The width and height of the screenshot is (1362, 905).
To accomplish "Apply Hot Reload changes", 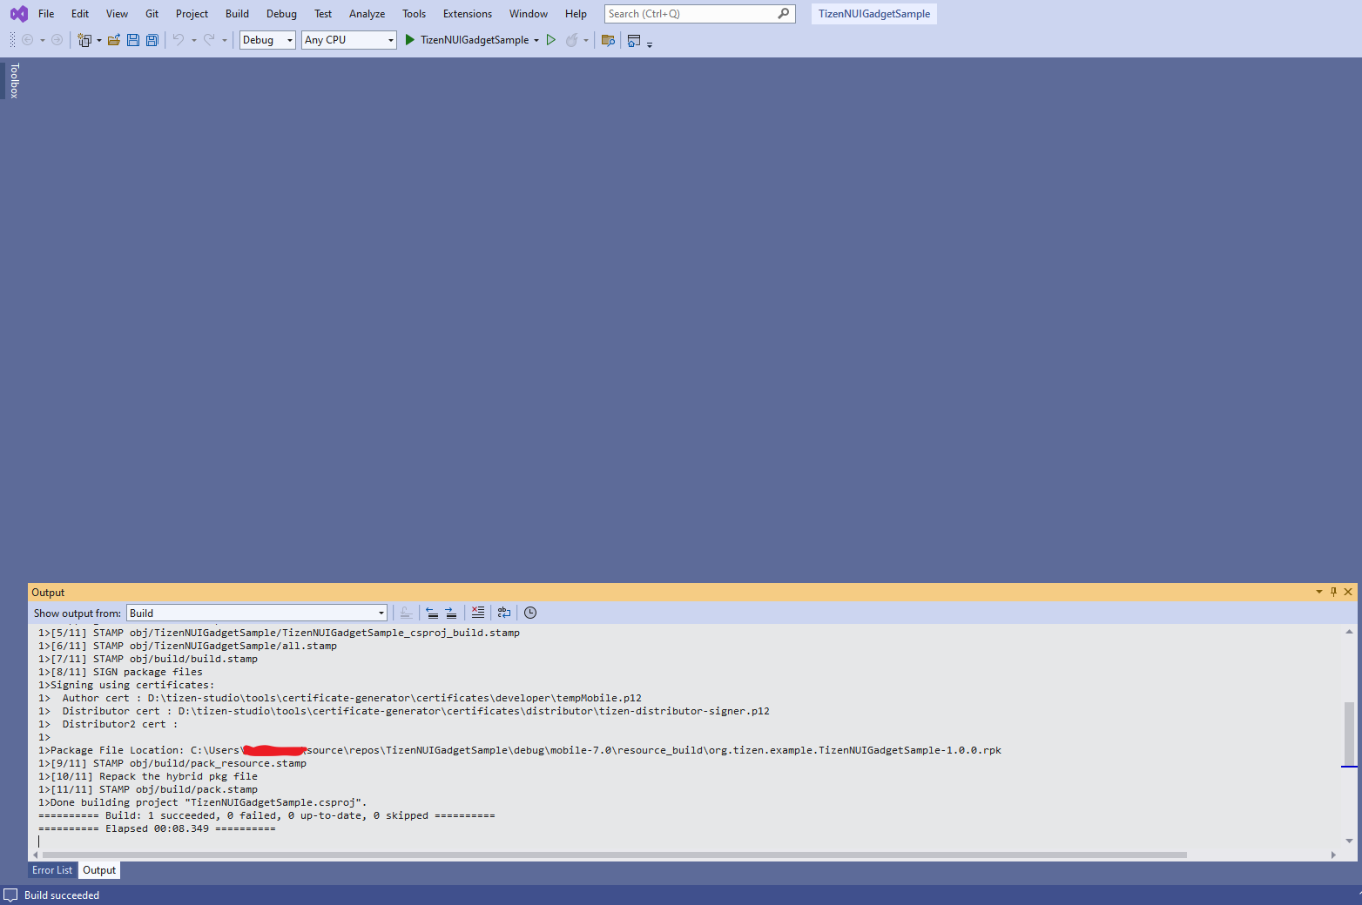I will coord(570,40).
